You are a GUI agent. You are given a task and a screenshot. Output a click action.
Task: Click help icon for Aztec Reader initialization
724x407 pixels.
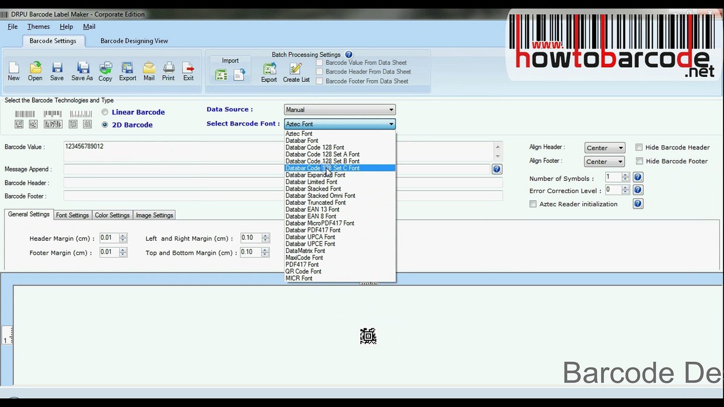point(638,203)
